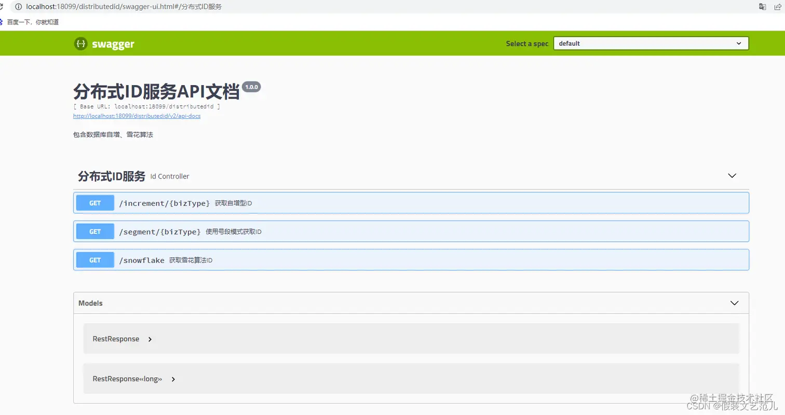The width and height of the screenshot is (785, 415).
Task: Click the browser reload icon
Action: coord(2,6)
